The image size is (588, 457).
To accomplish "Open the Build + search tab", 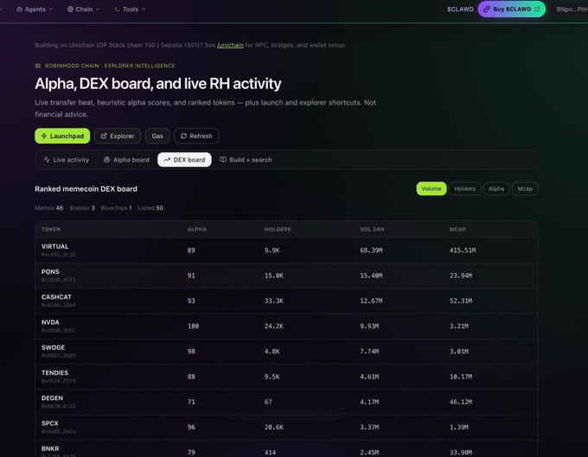I will [246, 160].
